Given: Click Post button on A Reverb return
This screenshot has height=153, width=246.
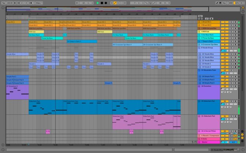Looking at the screenshot, I should click(x=235, y=136).
